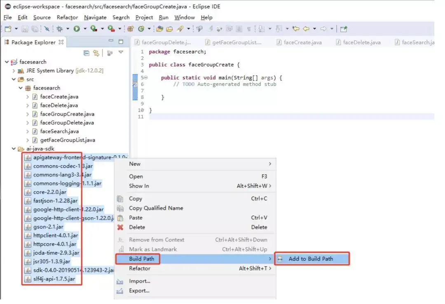The width and height of the screenshot is (445, 304).
Task: Click Collapse All icon in Package Explorer
Action: 87,53
